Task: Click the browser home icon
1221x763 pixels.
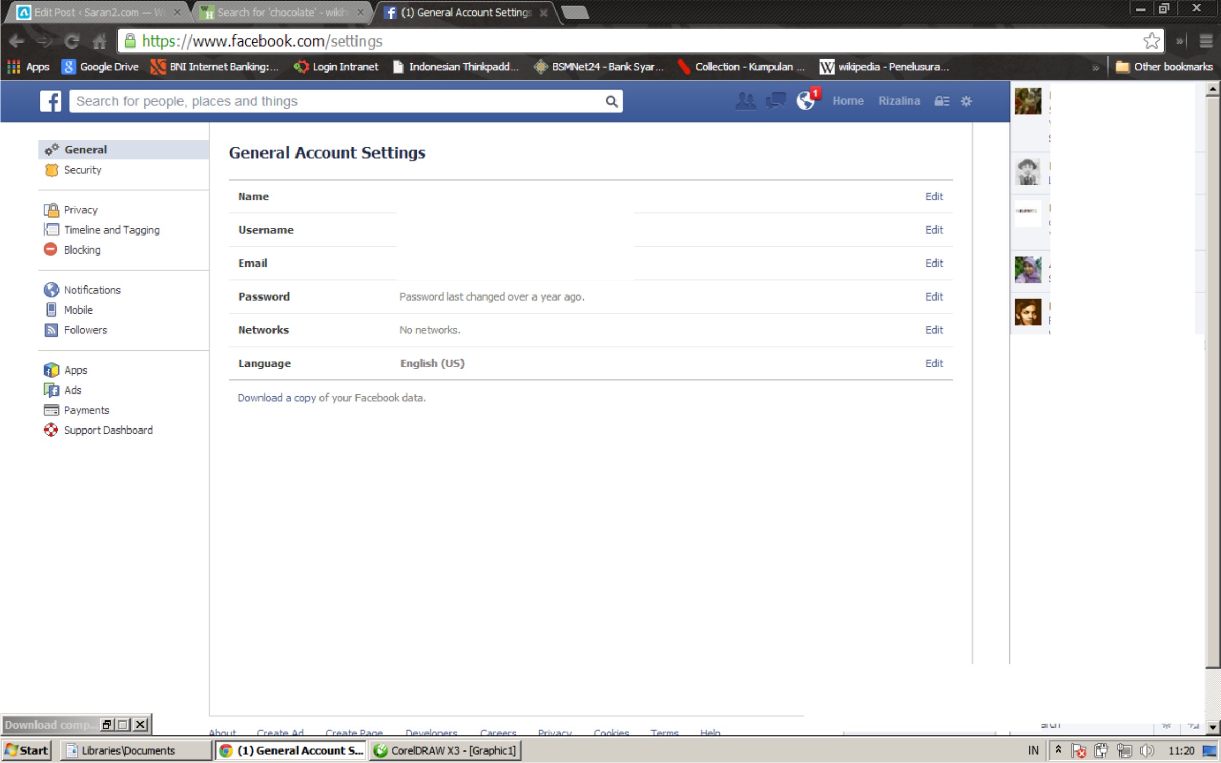Action: [x=99, y=41]
